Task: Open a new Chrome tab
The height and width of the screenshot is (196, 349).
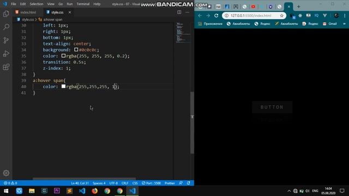Action: point(299,7)
